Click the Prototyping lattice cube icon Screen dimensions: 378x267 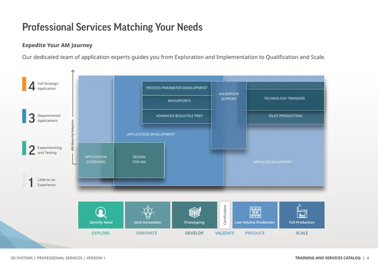tap(195, 212)
